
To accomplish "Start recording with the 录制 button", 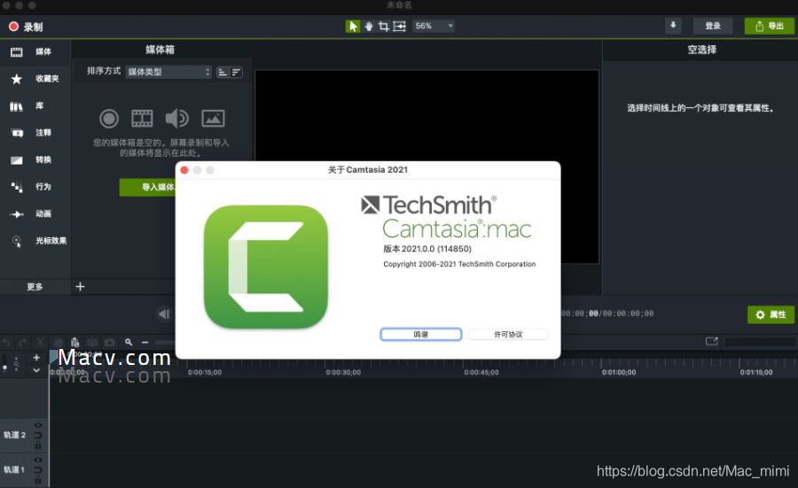I will coord(26,27).
